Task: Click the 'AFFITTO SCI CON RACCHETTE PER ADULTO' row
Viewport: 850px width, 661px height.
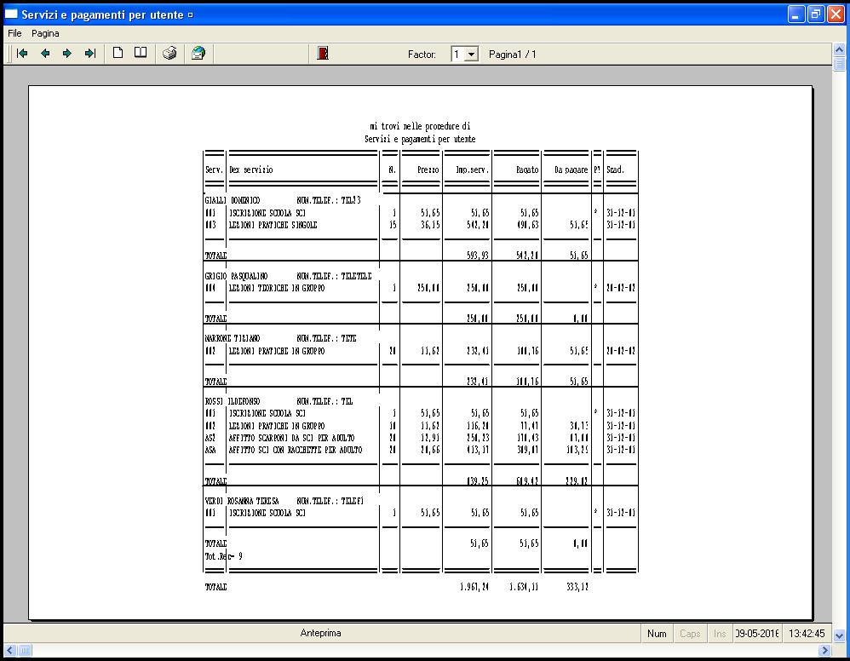Action: [x=420, y=450]
